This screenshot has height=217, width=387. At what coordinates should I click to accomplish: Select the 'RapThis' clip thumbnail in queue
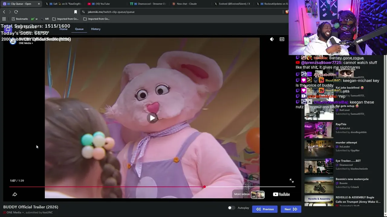click(319, 130)
